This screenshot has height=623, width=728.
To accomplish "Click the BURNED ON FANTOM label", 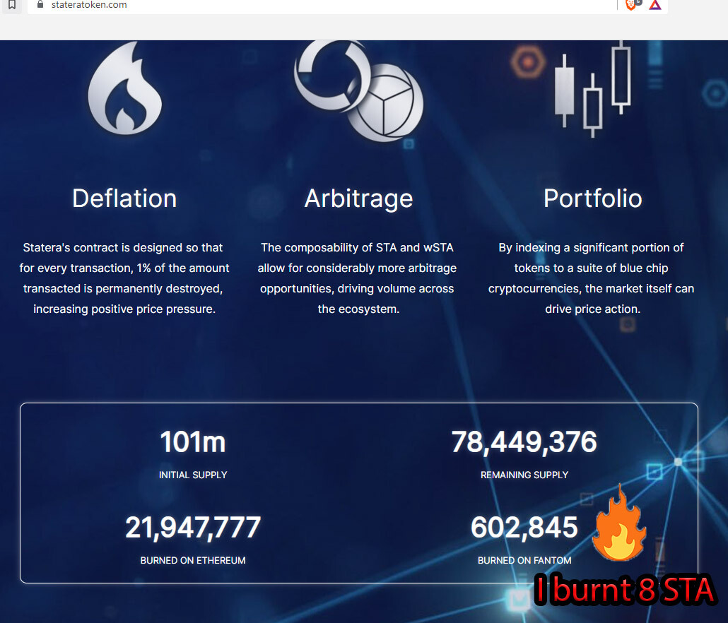I will click(524, 560).
